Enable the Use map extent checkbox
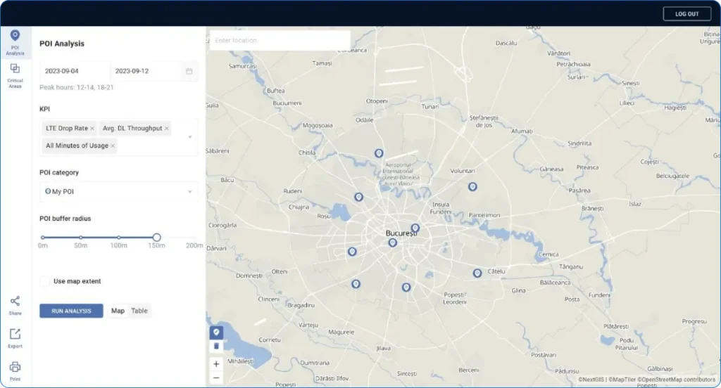Image resolution: width=721 pixels, height=388 pixels. coord(46,281)
